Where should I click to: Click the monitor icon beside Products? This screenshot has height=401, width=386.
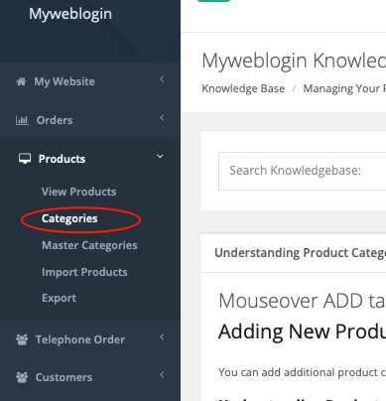click(x=25, y=159)
